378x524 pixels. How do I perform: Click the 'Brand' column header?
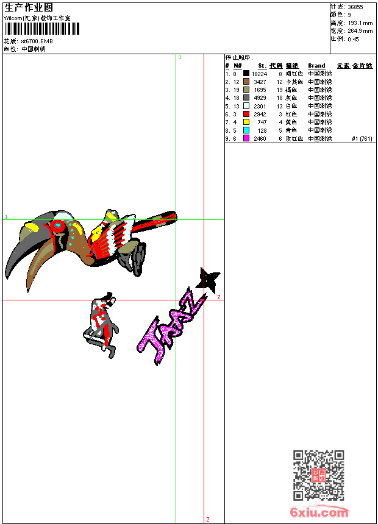coord(316,66)
